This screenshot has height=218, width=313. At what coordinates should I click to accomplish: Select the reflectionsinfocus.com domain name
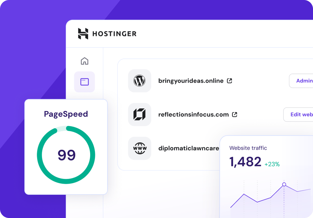[193, 114]
